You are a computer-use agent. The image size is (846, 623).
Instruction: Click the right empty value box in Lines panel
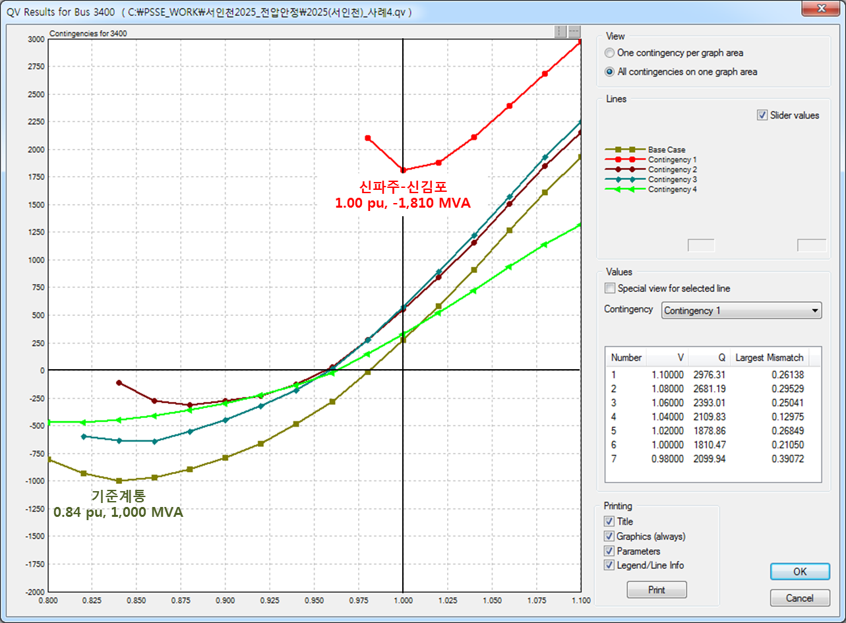(x=812, y=245)
